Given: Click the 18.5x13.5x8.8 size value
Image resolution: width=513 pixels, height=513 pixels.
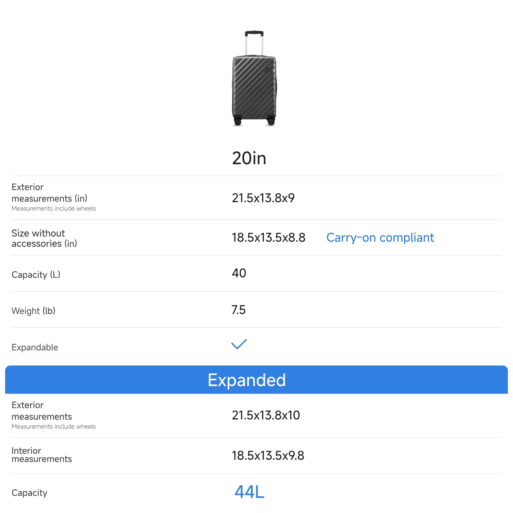Looking at the screenshot, I should pos(268,237).
